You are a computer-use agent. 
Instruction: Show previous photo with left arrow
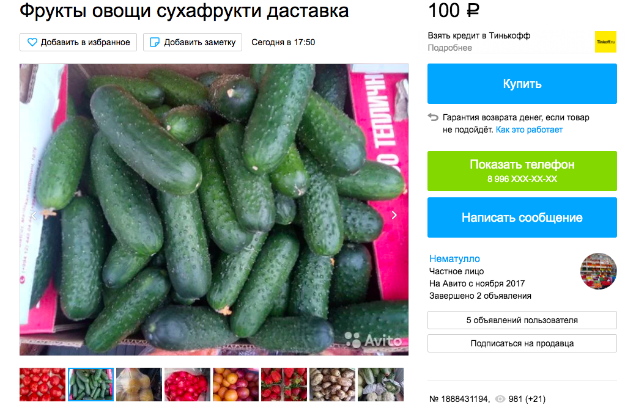34,216
